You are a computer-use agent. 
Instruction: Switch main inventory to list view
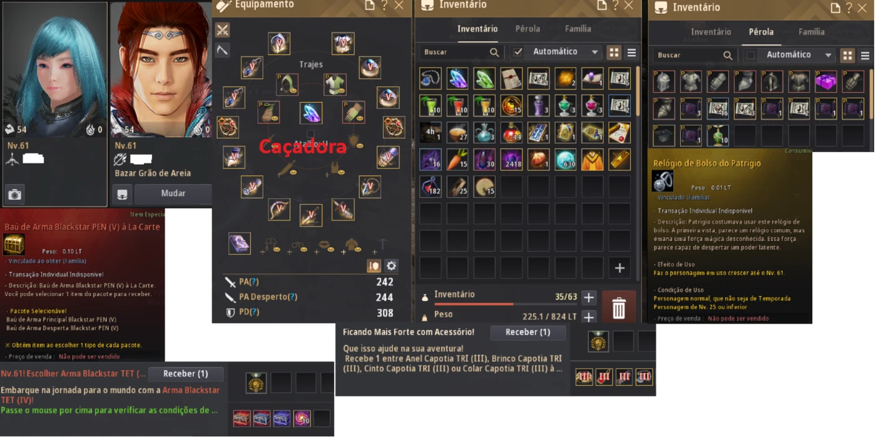click(x=631, y=53)
